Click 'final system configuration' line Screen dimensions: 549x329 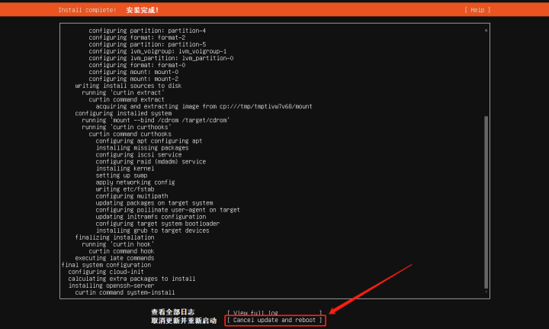click(x=106, y=265)
